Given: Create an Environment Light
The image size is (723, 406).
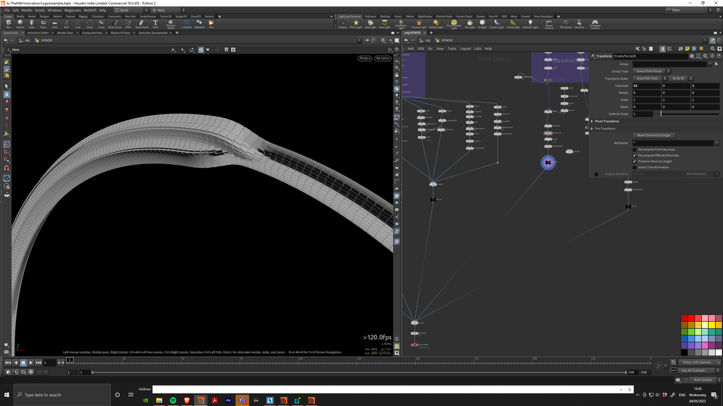Looking at the screenshot, I should (454, 24).
